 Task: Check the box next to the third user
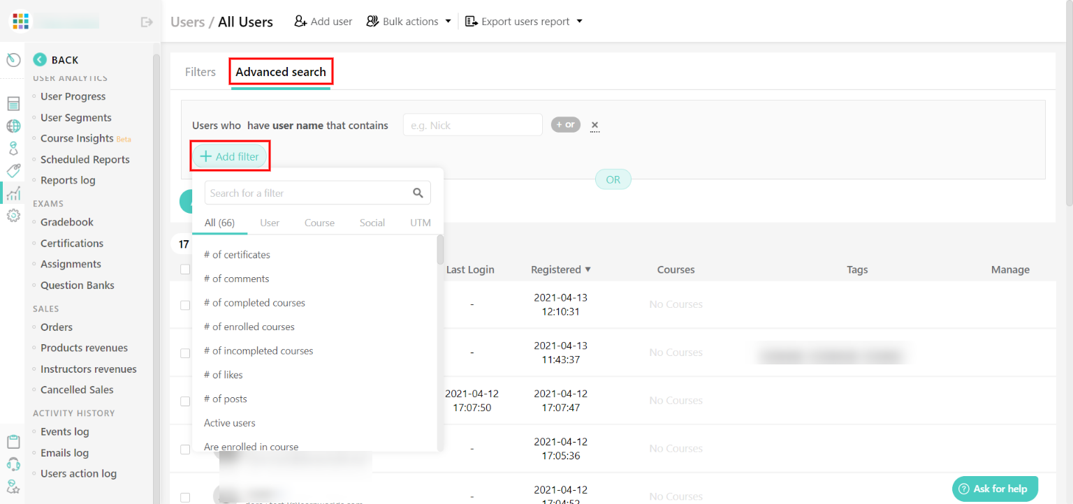point(185,401)
